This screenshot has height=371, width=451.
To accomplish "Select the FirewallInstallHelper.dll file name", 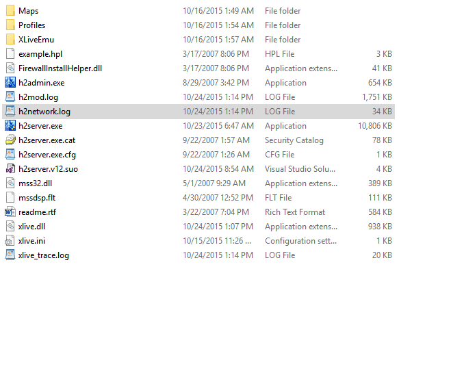I will [60, 68].
